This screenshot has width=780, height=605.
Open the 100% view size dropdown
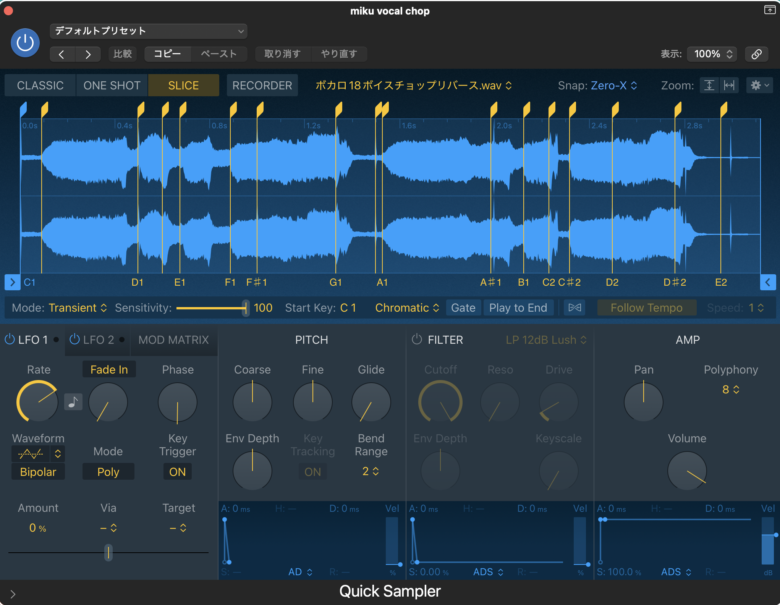(712, 54)
